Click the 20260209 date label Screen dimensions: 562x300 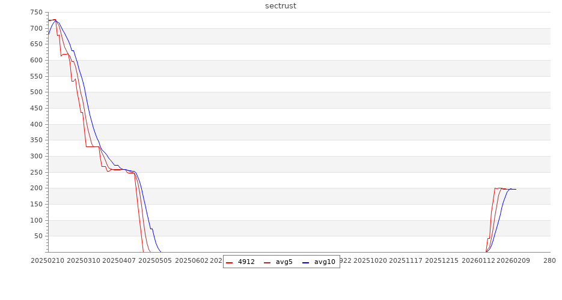pos(513,260)
